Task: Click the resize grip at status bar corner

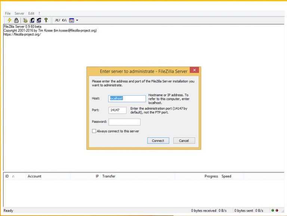Action: pyautogui.click(x=283, y=211)
